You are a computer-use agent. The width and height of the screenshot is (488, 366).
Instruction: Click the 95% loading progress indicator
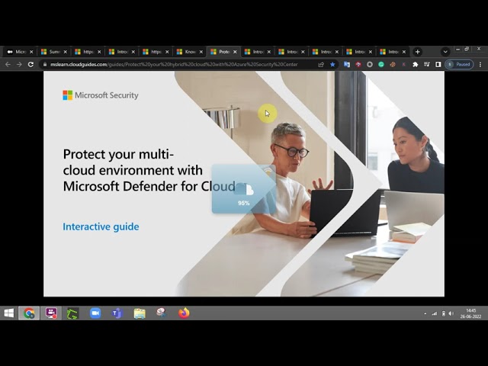point(243,190)
